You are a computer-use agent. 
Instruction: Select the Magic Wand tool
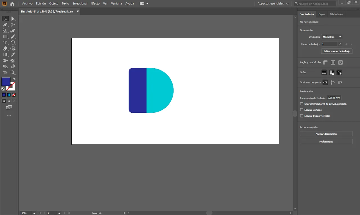(x=13, y=25)
